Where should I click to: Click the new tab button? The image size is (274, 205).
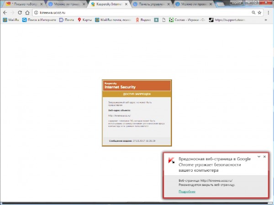[x=220, y=4]
